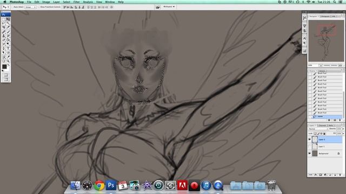Click the add layer mask icon
346x194 pixels.
[321, 175]
